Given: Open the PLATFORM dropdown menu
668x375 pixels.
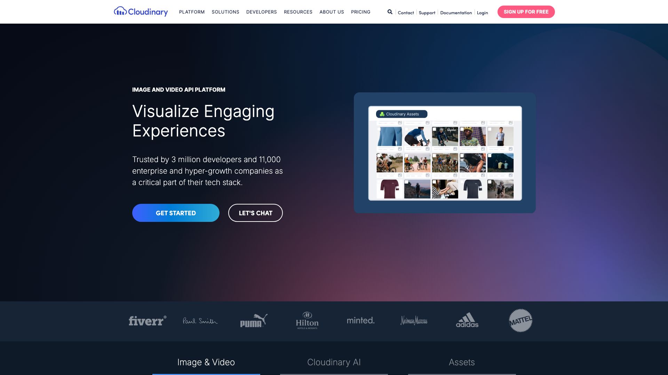Looking at the screenshot, I should 191,12.
